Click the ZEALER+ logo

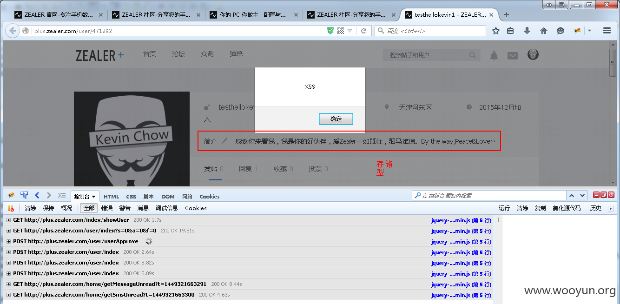point(100,56)
